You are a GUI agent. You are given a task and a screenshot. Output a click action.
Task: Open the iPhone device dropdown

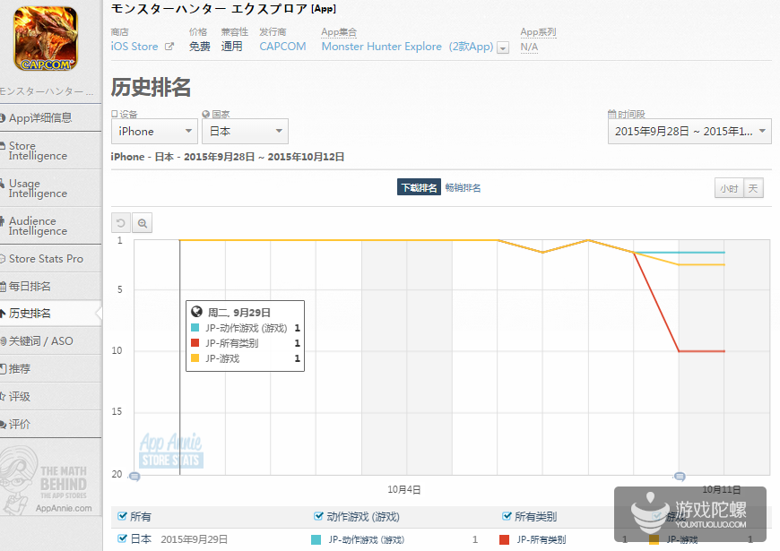pyautogui.click(x=153, y=132)
